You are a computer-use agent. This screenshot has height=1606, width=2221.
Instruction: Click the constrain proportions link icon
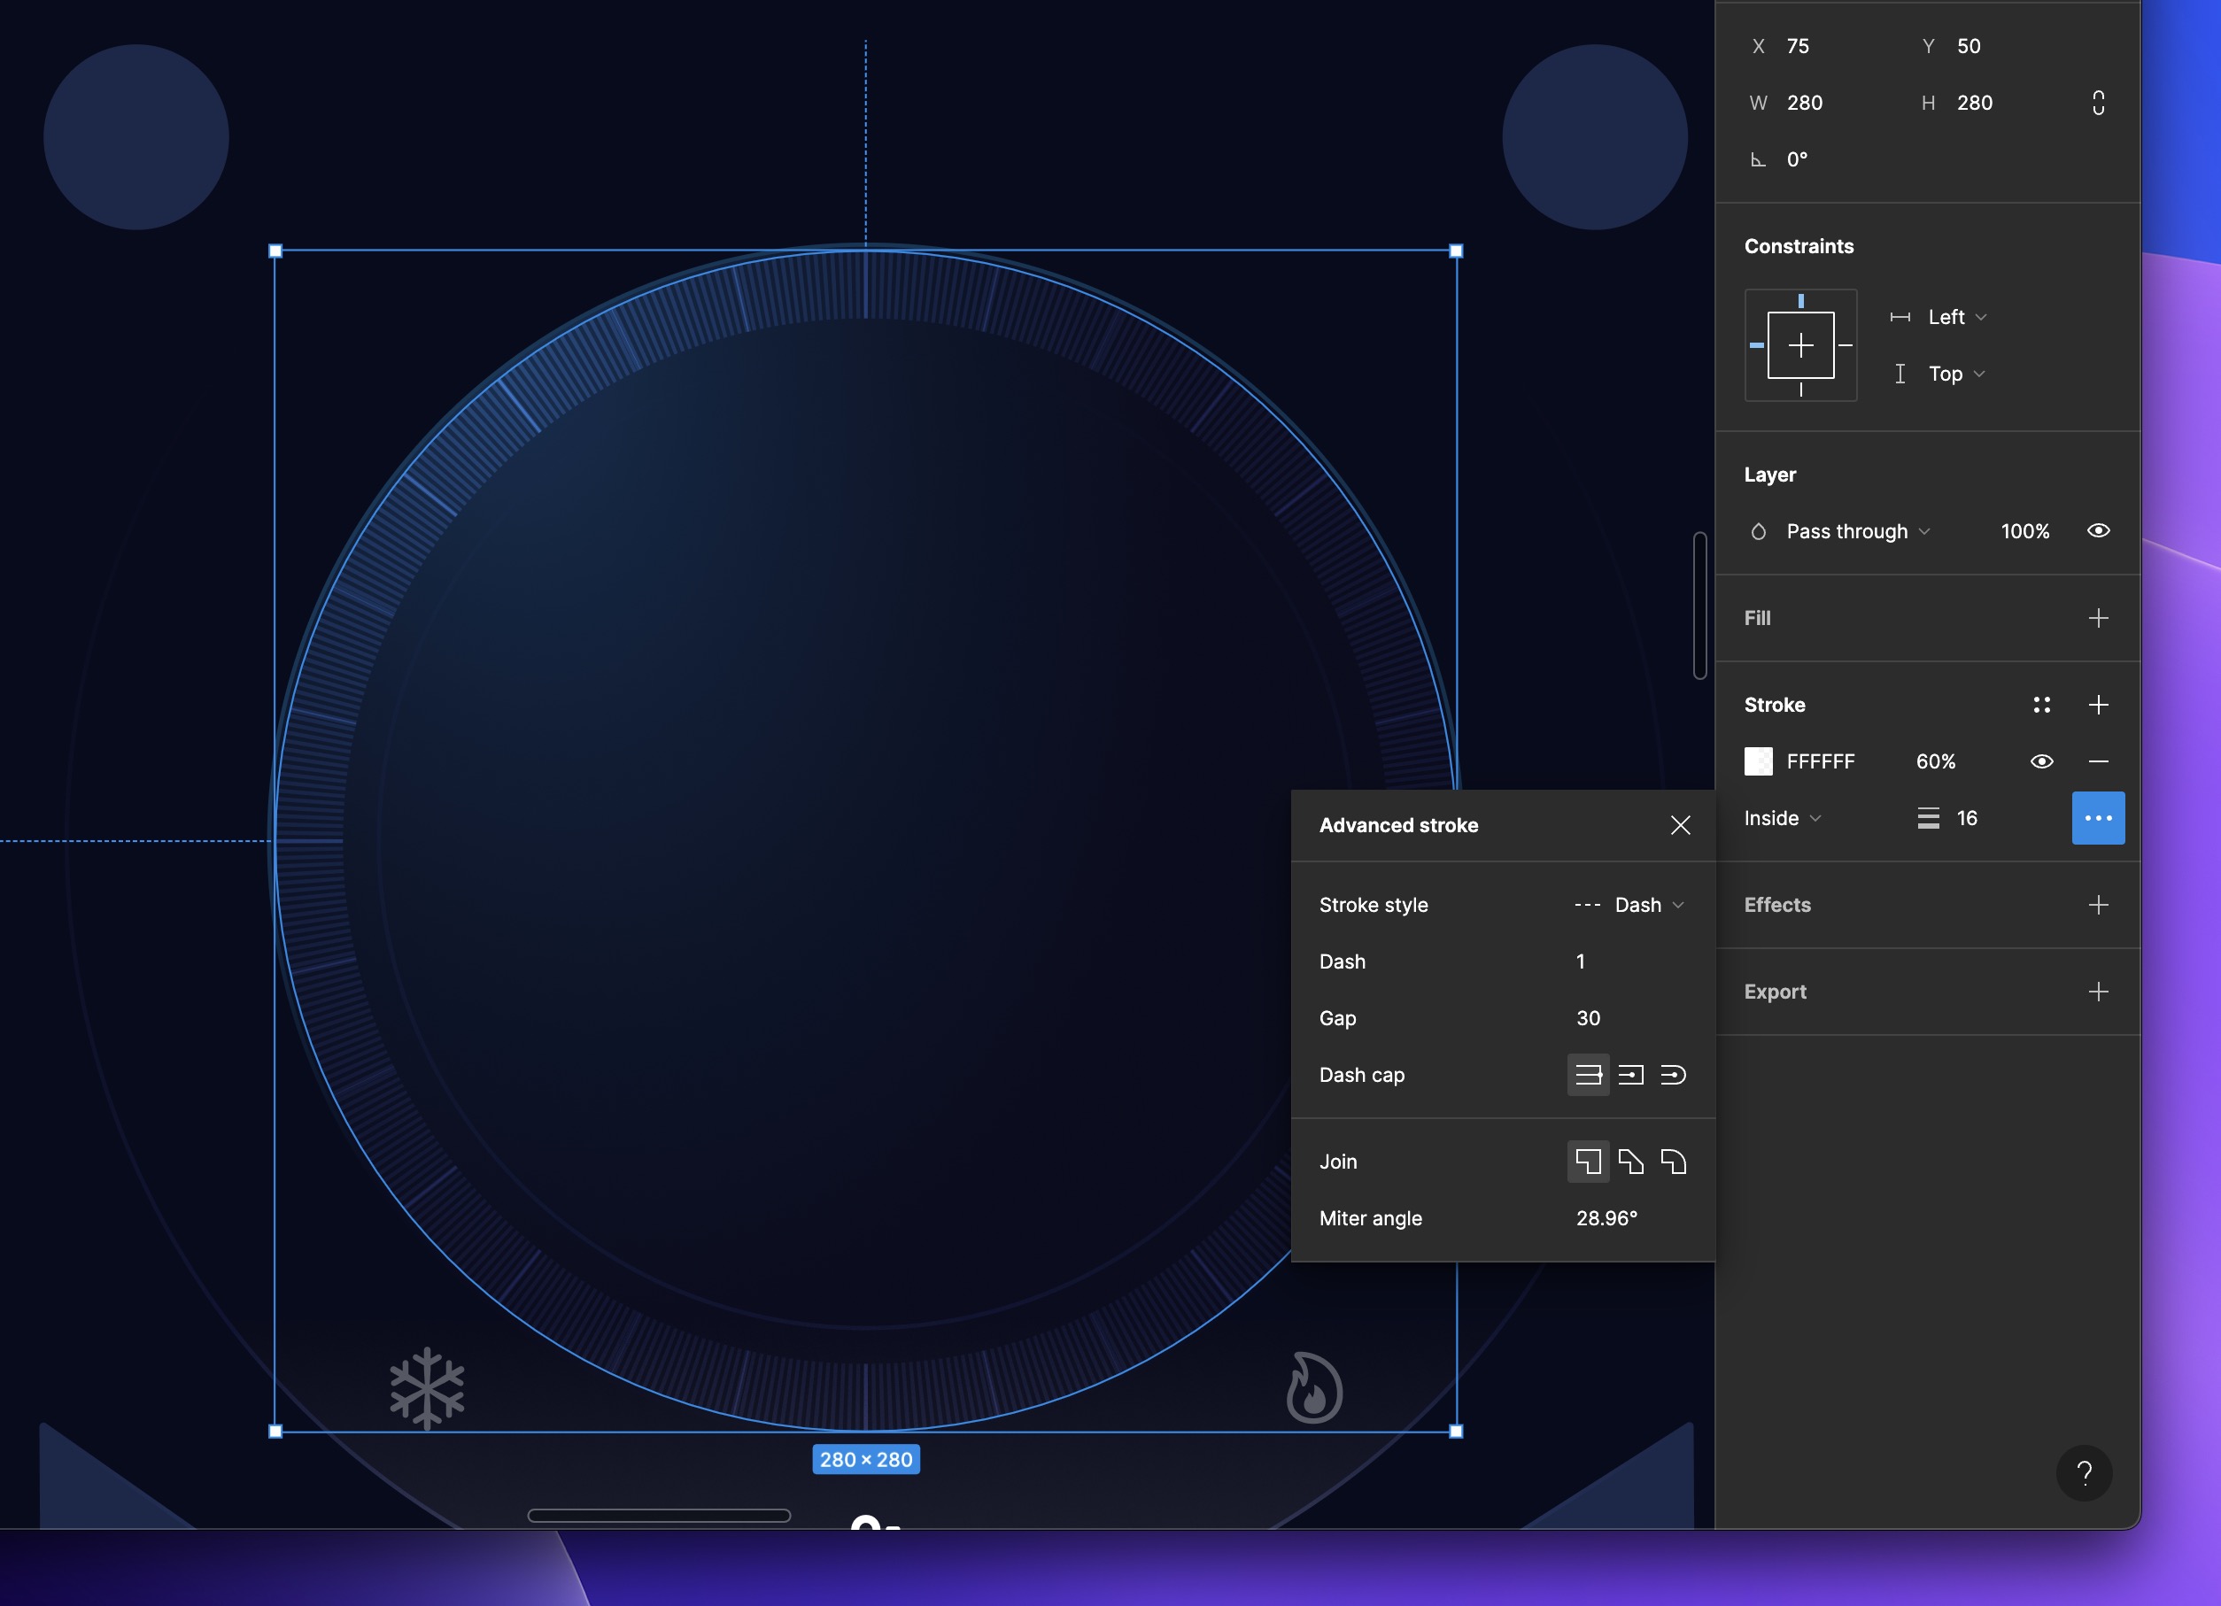coord(2099,102)
